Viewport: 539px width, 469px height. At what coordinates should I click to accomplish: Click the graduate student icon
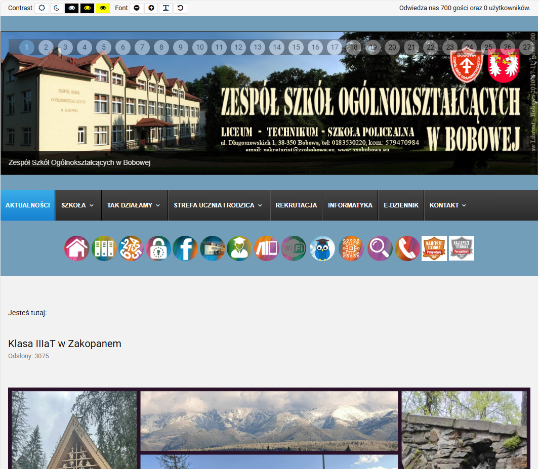pyautogui.click(x=239, y=248)
